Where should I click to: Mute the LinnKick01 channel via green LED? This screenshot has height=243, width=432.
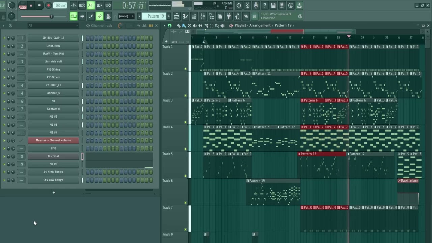coord(4,46)
